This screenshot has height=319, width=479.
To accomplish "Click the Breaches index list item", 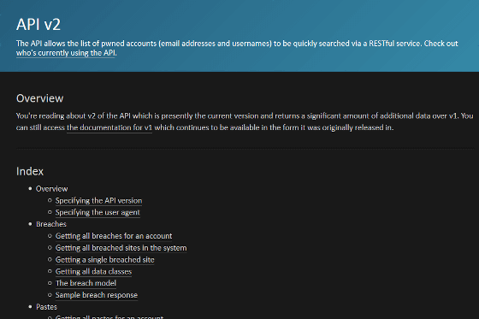I will click(x=51, y=224).
